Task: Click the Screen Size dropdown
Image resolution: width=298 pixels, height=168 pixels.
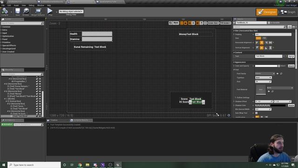Action: pyautogui.click(x=213, y=23)
